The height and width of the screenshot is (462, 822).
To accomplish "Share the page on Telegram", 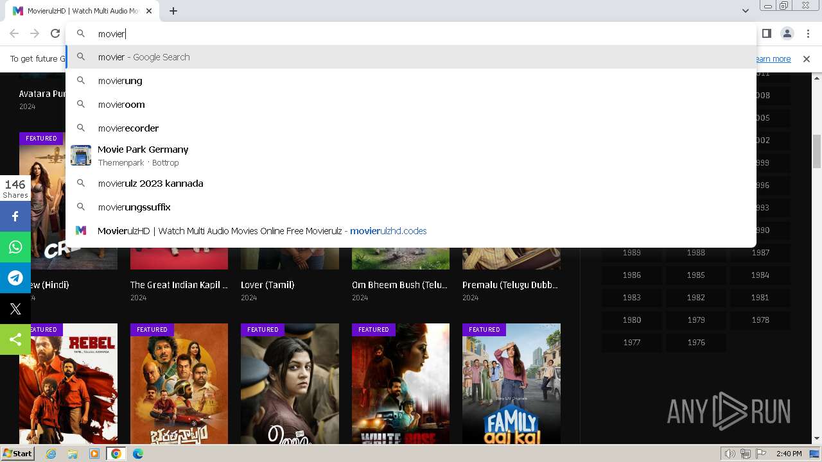I will point(15,278).
